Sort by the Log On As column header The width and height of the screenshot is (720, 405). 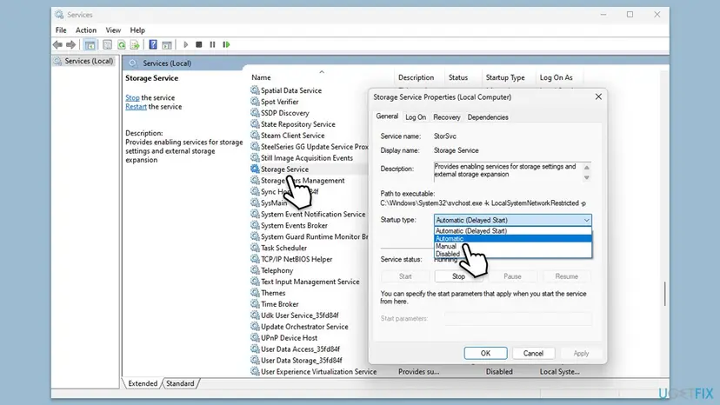pos(556,77)
